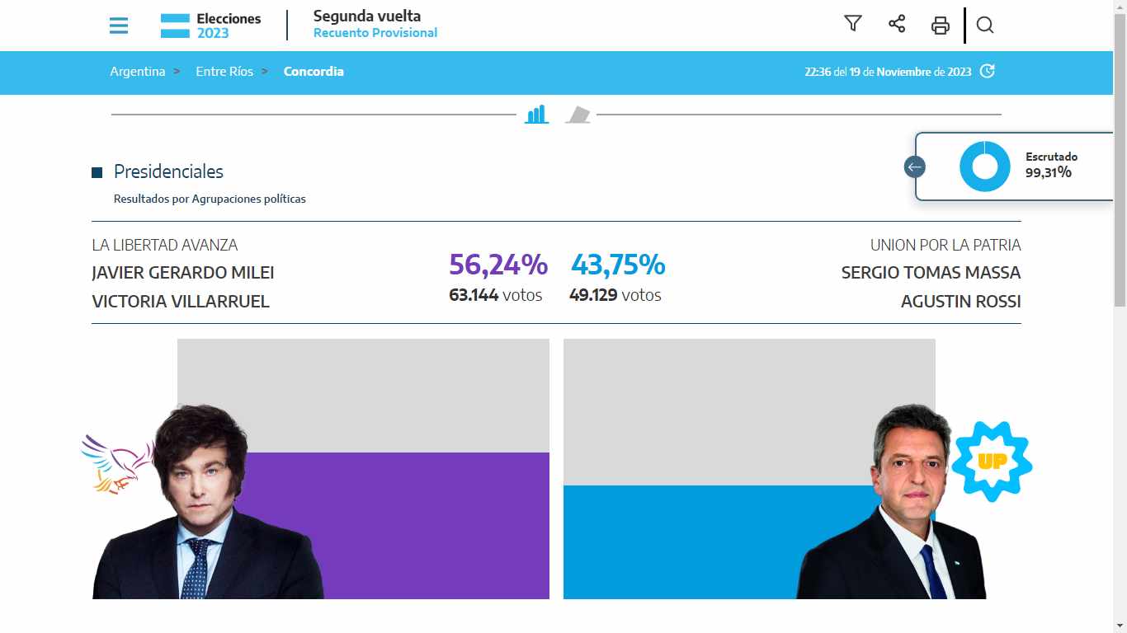Select Concordia breadcrumb
1127x633 pixels.
click(314, 72)
